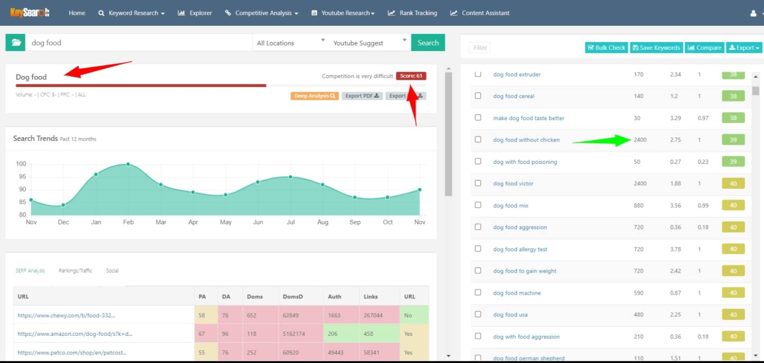This screenshot has width=764, height=363.
Task: Click the Export PDF button
Action: tap(362, 96)
